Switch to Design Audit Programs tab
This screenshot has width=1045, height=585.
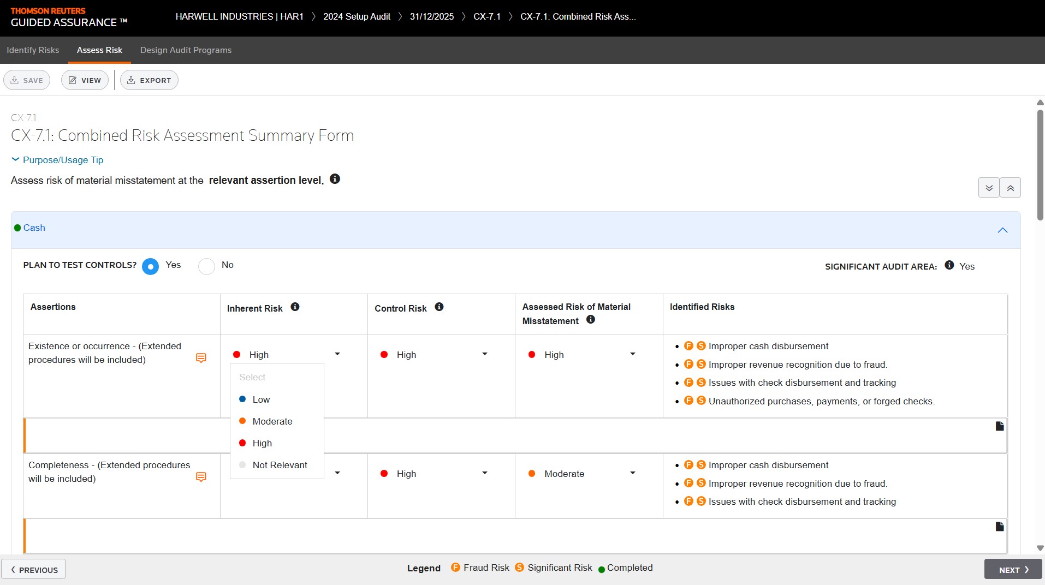[186, 50]
